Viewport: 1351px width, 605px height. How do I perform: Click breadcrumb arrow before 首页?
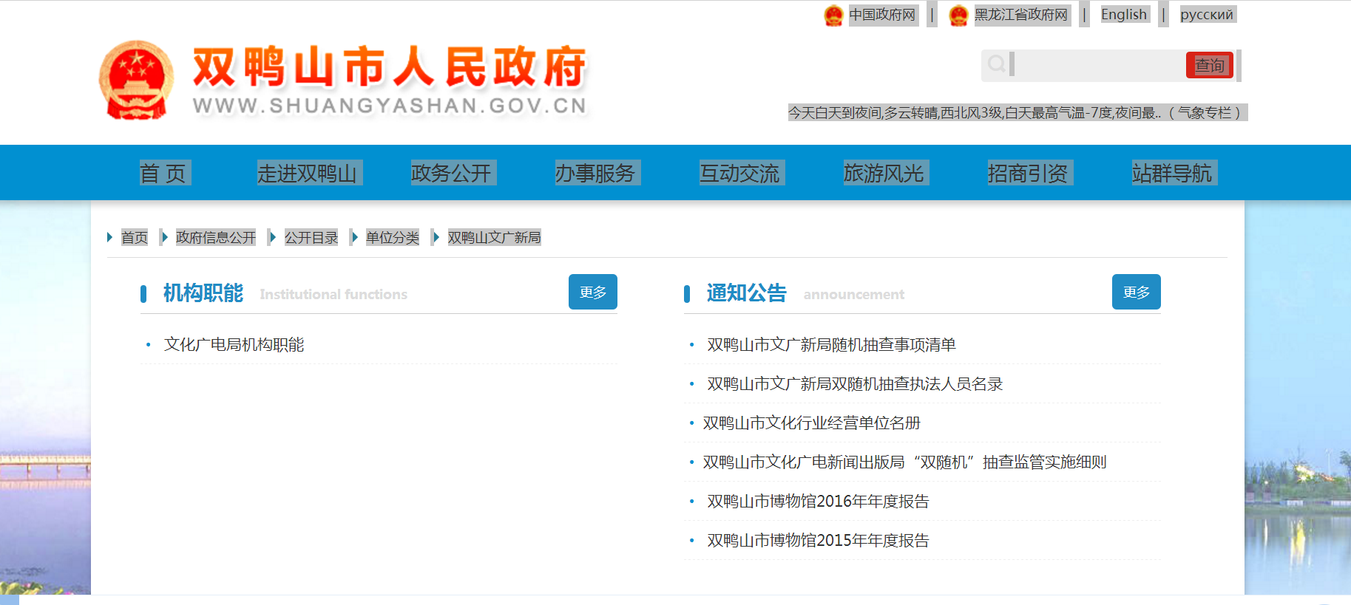[x=110, y=237]
